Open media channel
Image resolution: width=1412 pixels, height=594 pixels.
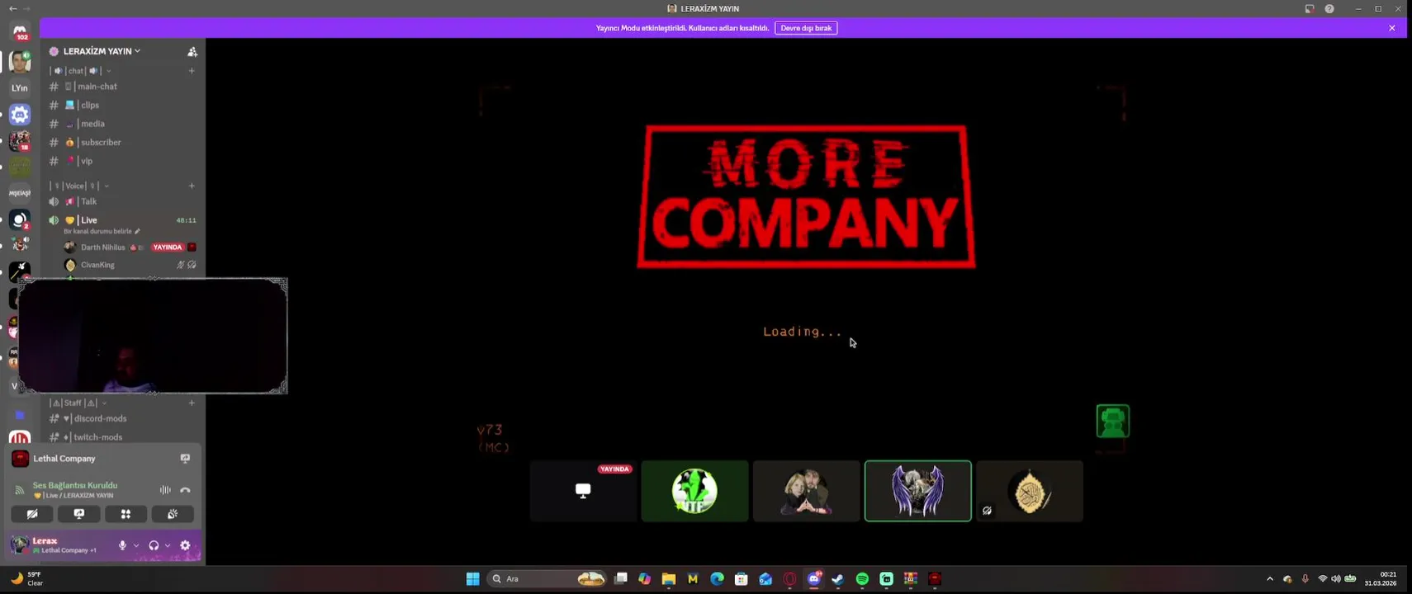point(123,124)
